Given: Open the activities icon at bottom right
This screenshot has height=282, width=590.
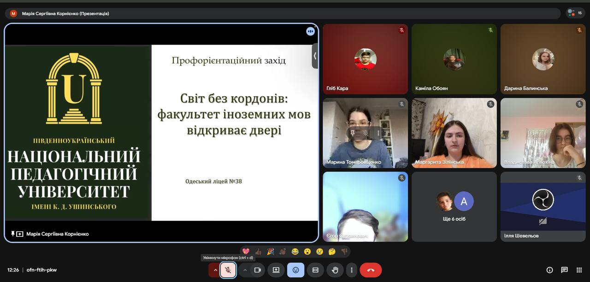Looking at the screenshot, I should pyautogui.click(x=579, y=270).
